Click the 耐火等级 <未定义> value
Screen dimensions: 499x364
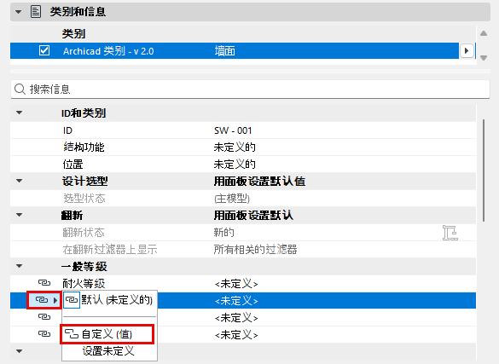pos(236,283)
